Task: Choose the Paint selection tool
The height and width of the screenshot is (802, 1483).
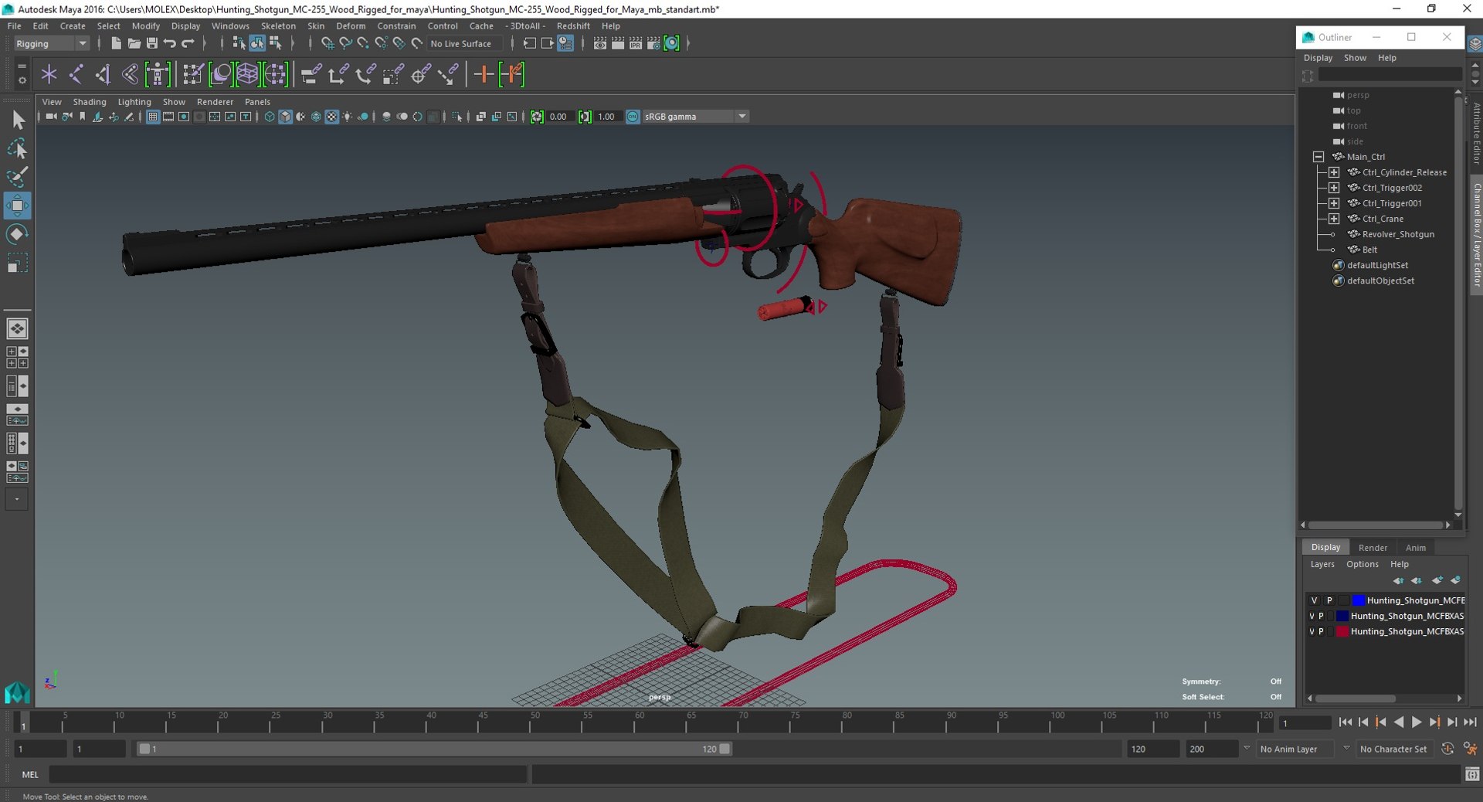Action: pos(18,177)
